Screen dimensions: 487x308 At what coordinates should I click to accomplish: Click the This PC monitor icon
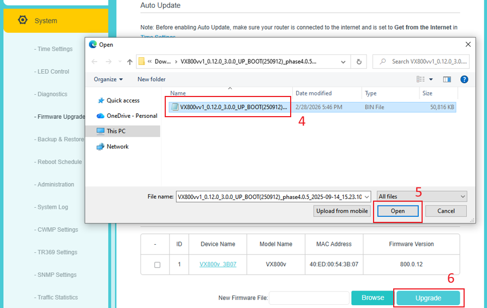click(100, 131)
